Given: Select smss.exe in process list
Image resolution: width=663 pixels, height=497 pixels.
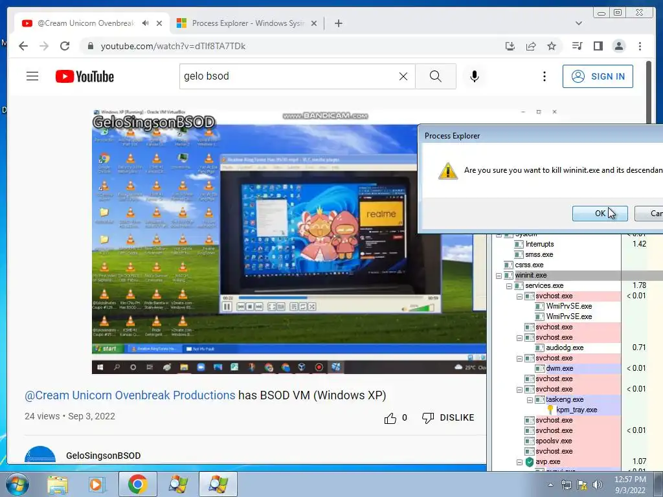Looking at the screenshot, I should [x=539, y=254].
